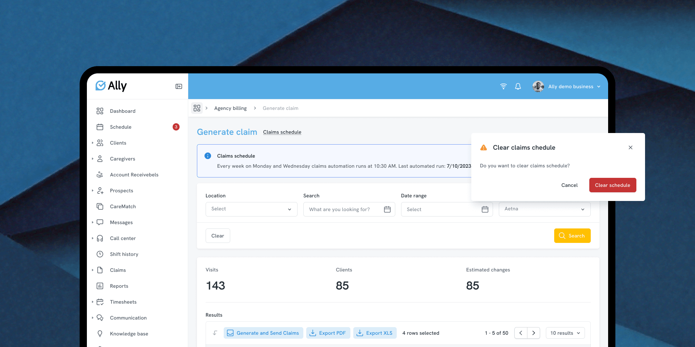Open the Location select dropdown
695x347 pixels.
[x=252, y=209]
